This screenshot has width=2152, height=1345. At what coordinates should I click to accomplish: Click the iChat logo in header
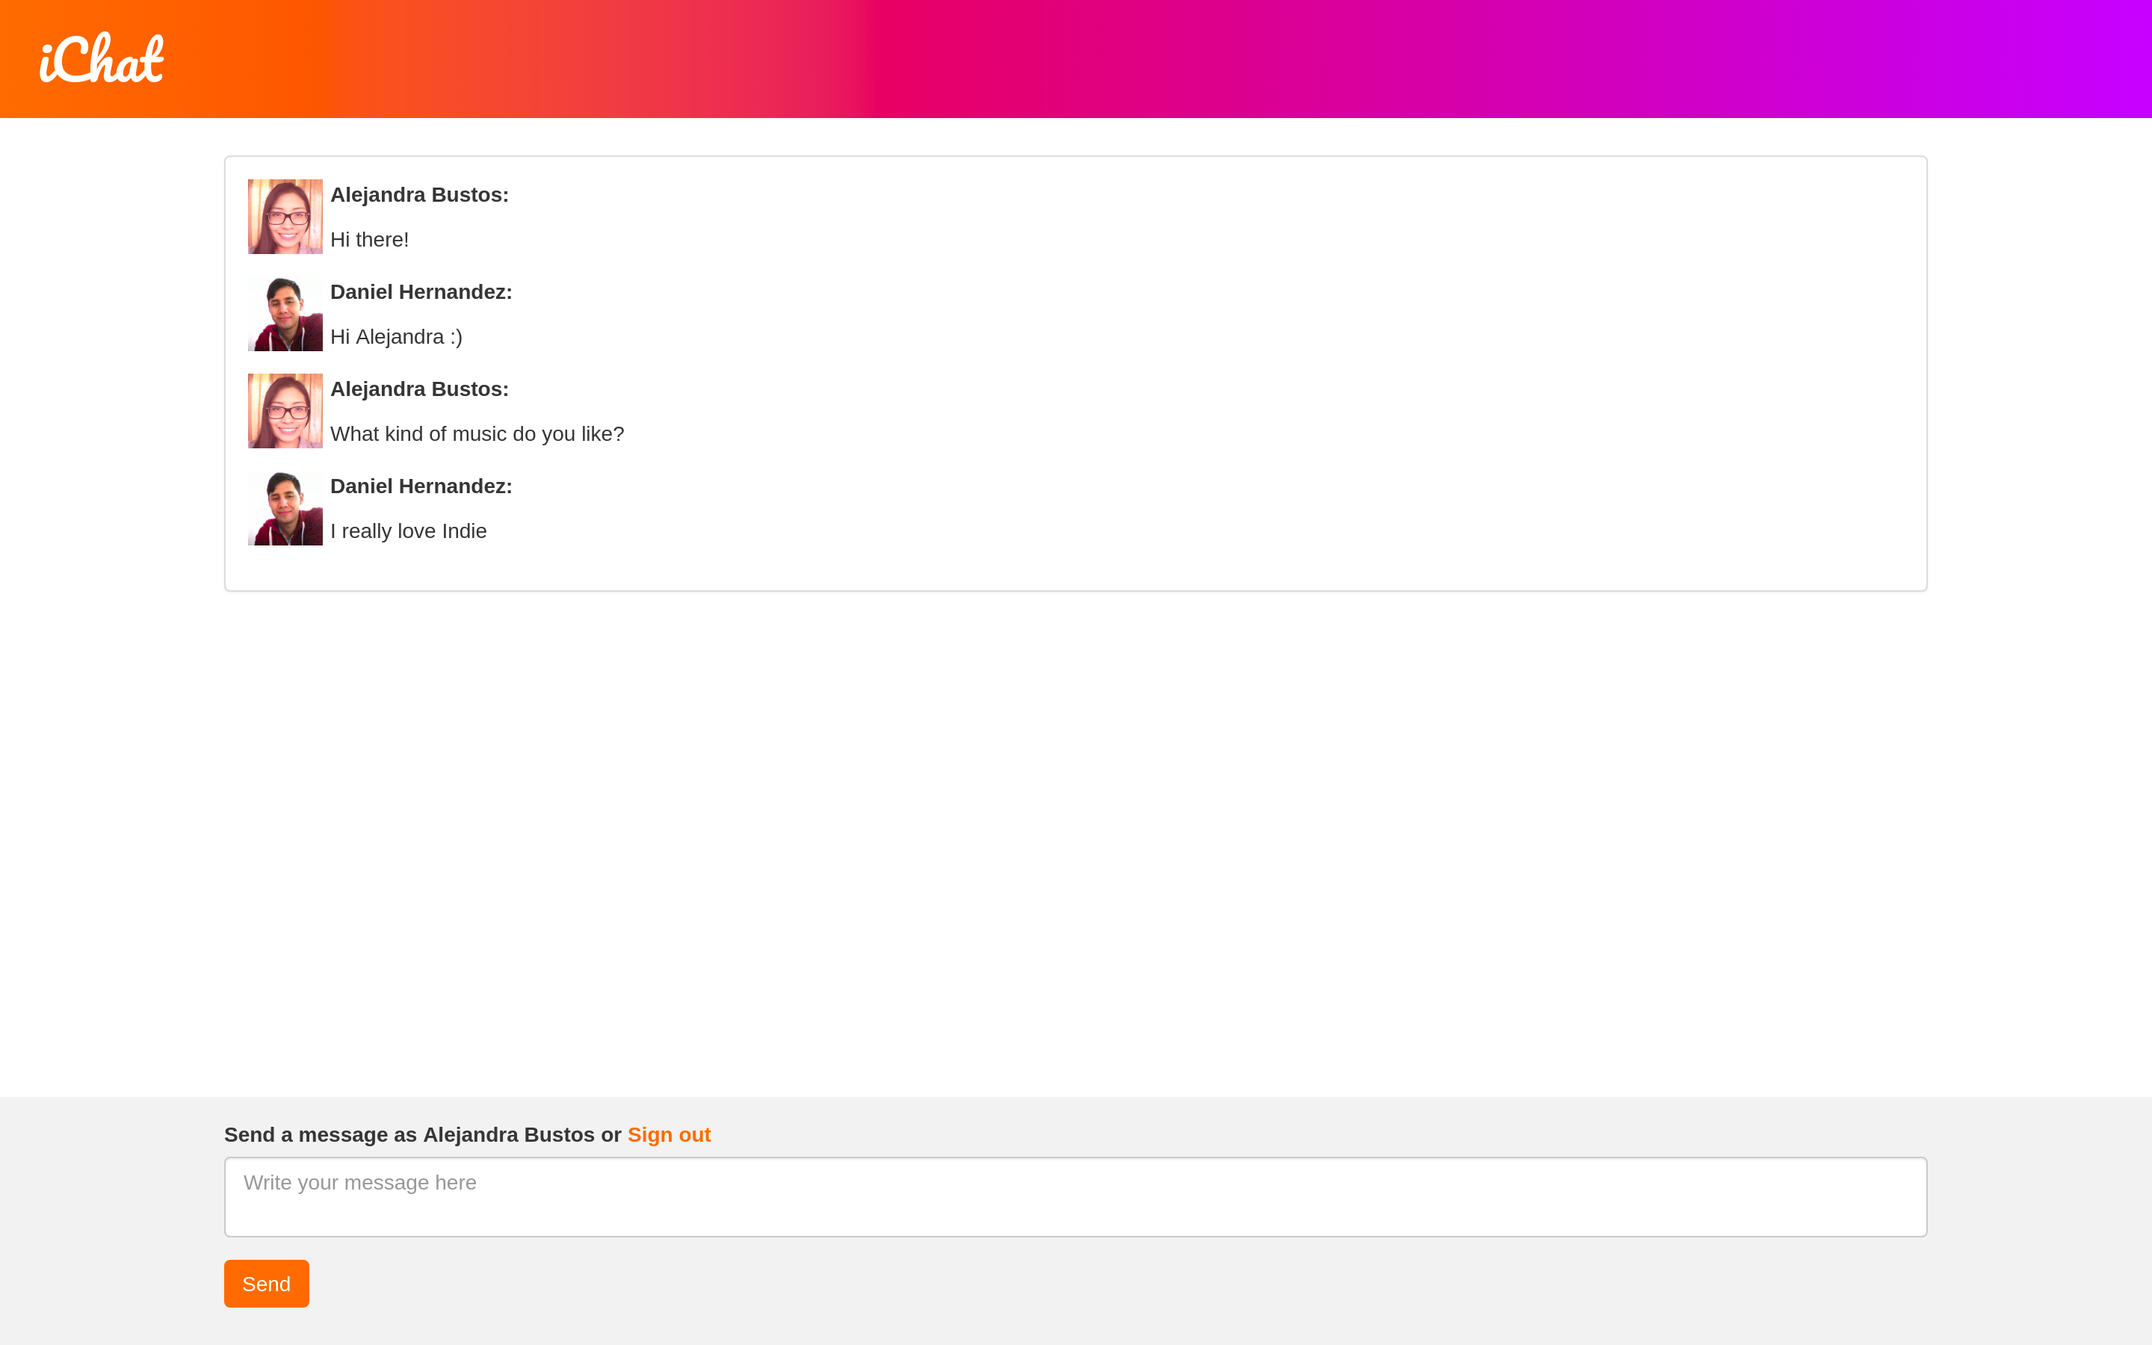click(x=102, y=59)
